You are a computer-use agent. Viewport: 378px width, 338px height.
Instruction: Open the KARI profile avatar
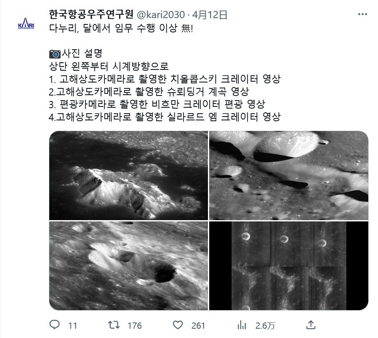pyautogui.click(x=26, y=23)
